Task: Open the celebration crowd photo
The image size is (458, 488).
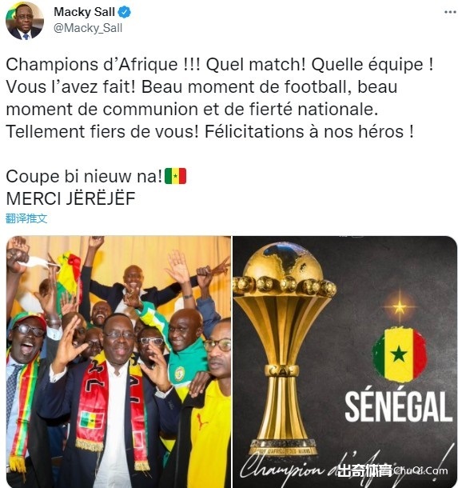Action: point(118,362)
